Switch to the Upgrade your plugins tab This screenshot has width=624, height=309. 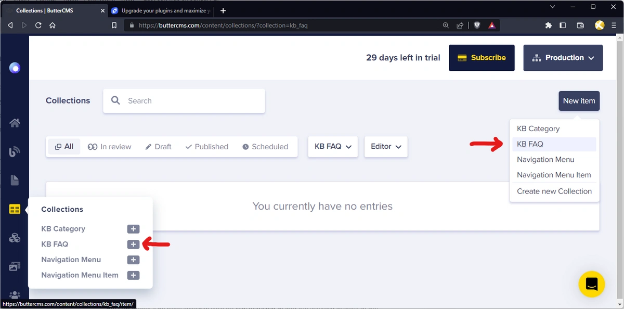[161, 10]
